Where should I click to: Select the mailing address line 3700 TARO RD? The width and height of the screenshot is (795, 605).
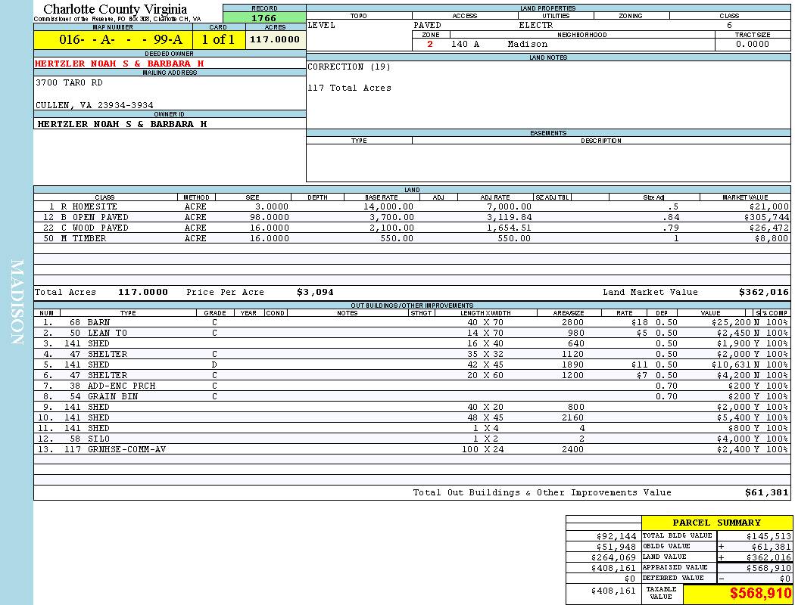(69, 83)
